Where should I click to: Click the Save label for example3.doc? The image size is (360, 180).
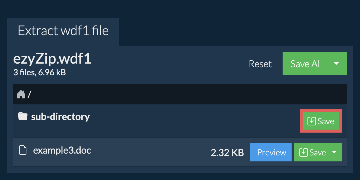point(317,152)
